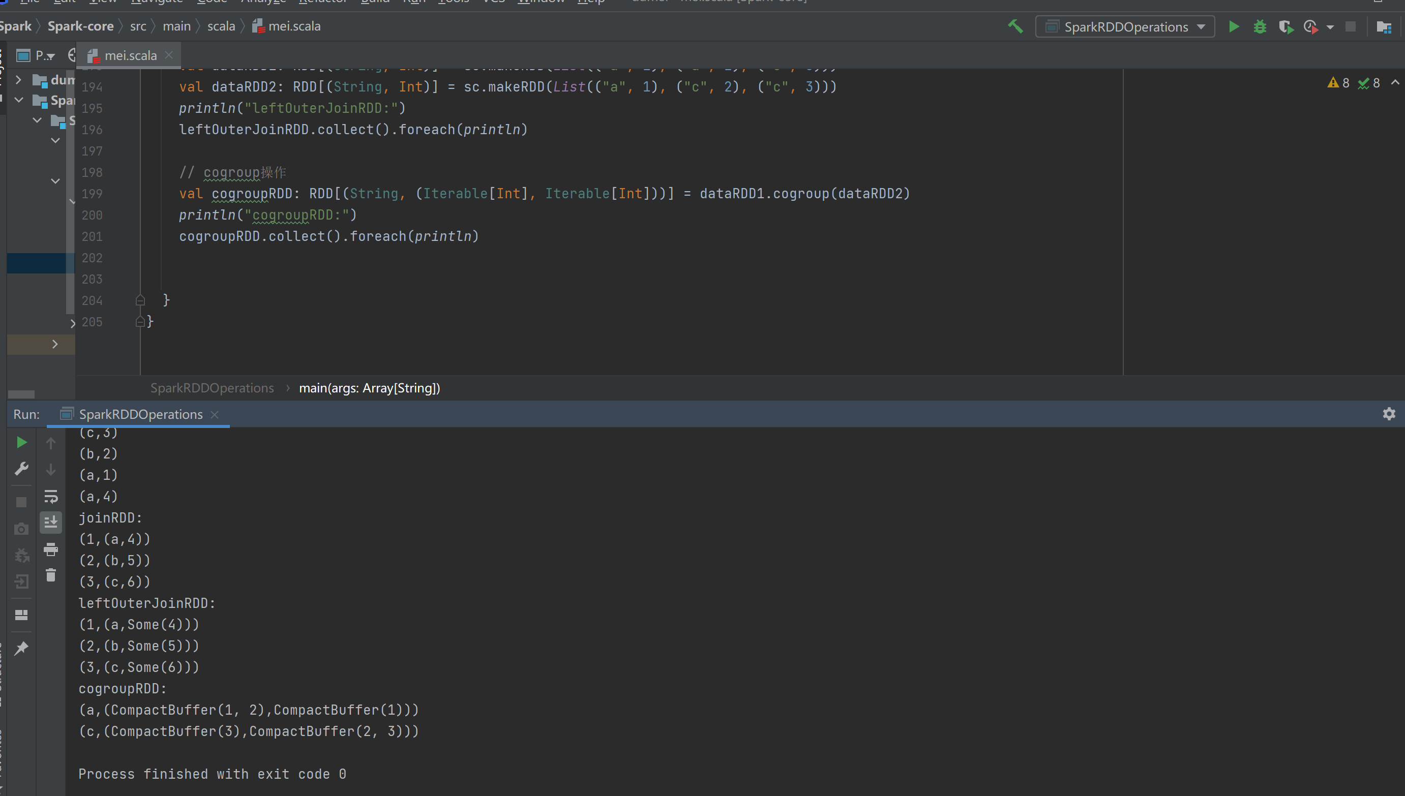Toggle pin tab in Run panel
This screenshot has height=796, width=1405.
click(21, 649)
